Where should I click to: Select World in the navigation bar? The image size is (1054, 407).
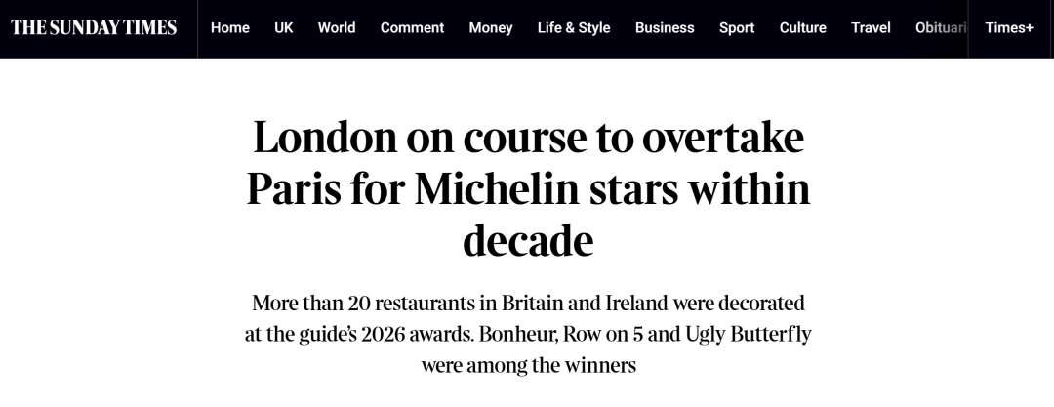(x=337, y=27)
